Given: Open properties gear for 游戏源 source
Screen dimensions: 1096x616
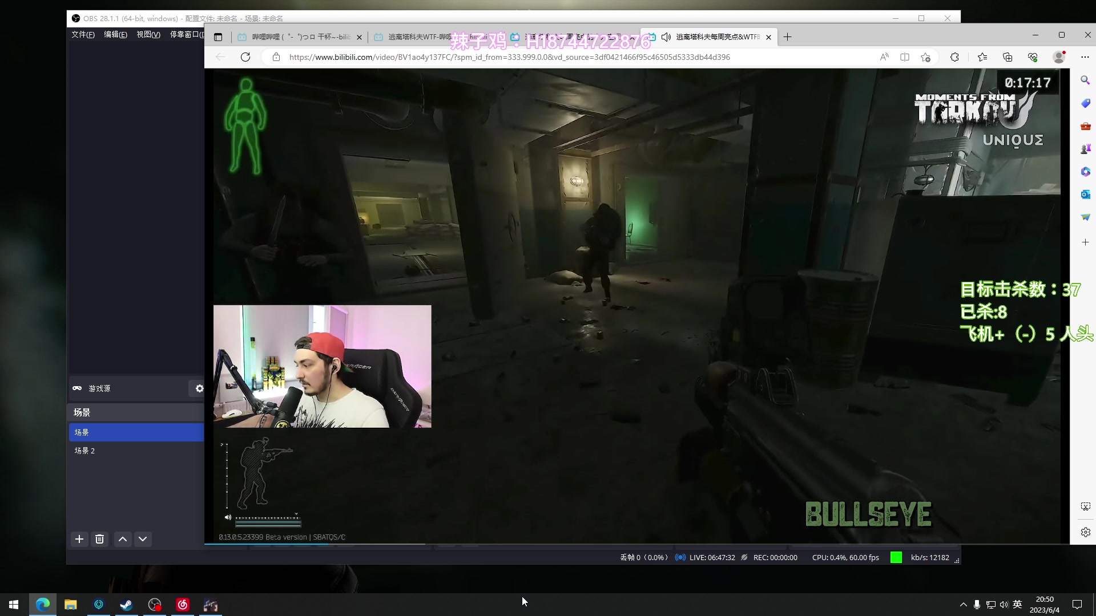Looking at the screenshot, I should click(199, 388).
